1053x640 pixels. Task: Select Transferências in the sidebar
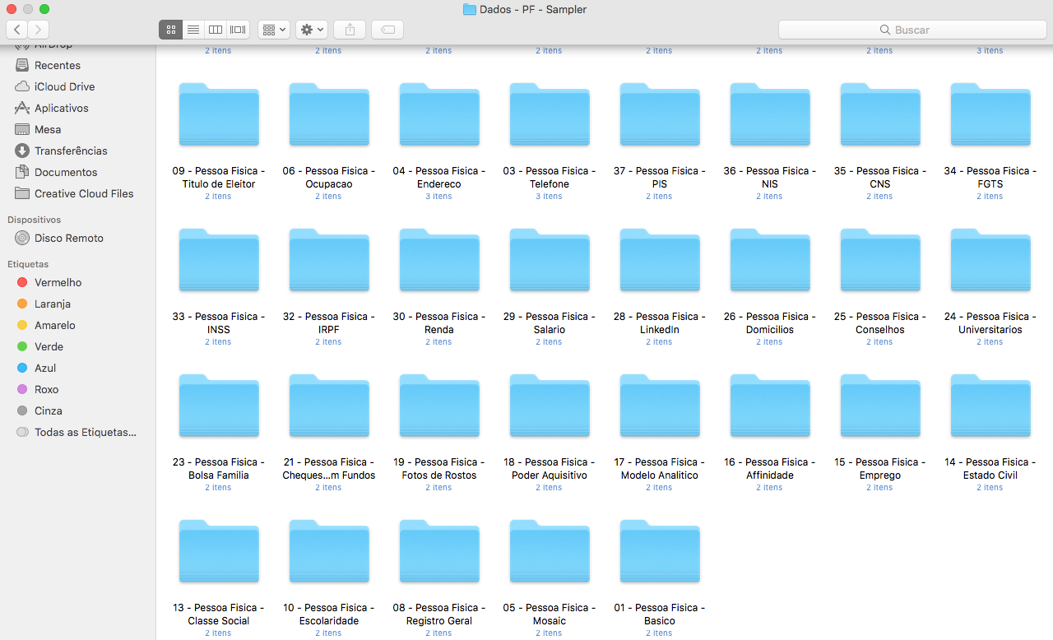[71, 151]
